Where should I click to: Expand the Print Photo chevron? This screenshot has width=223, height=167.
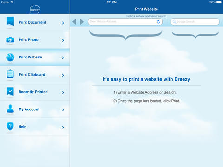tap(63, 40)
